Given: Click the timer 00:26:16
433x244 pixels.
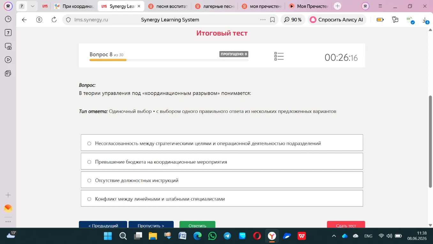Looking at the screenshot, I should pos(341,58).
